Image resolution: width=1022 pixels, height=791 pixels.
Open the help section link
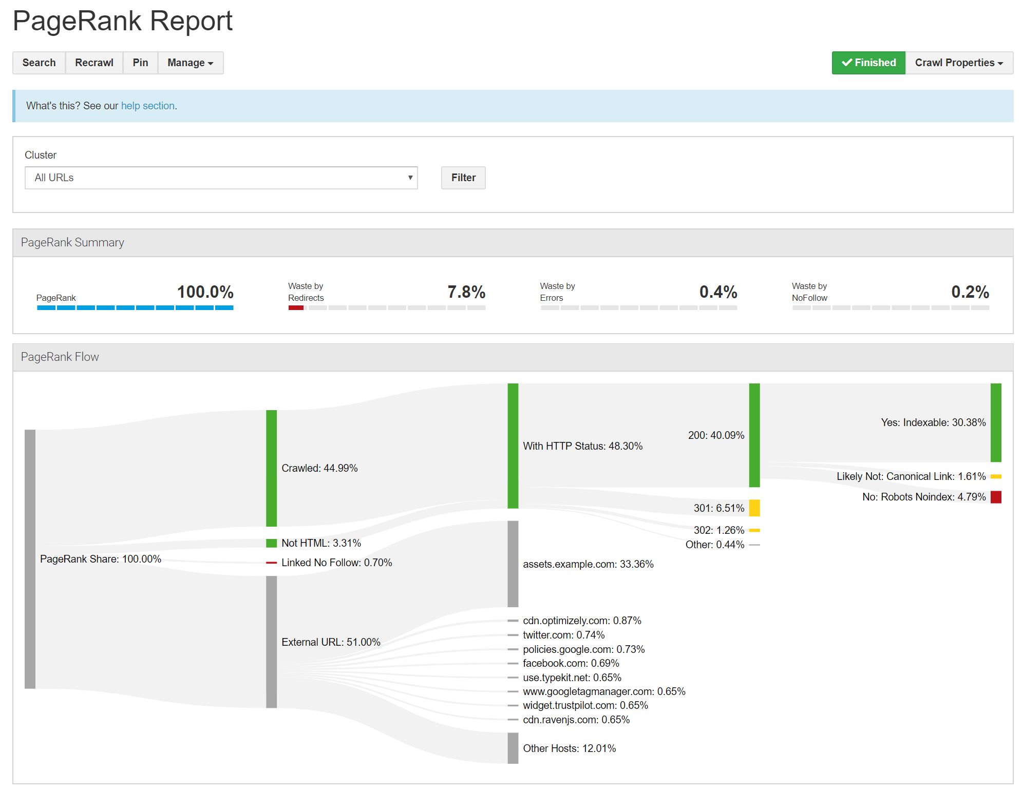pos(148,106)
